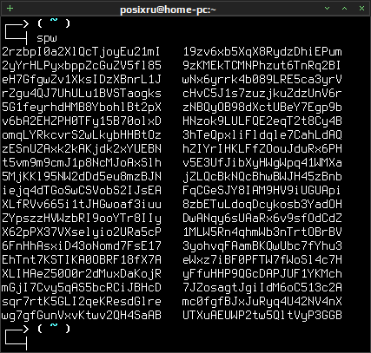Pick the line beginning with XLfRVv665

(x=81, y=205)
